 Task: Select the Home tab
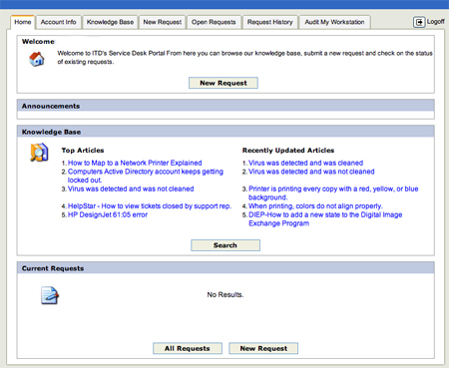23,22
